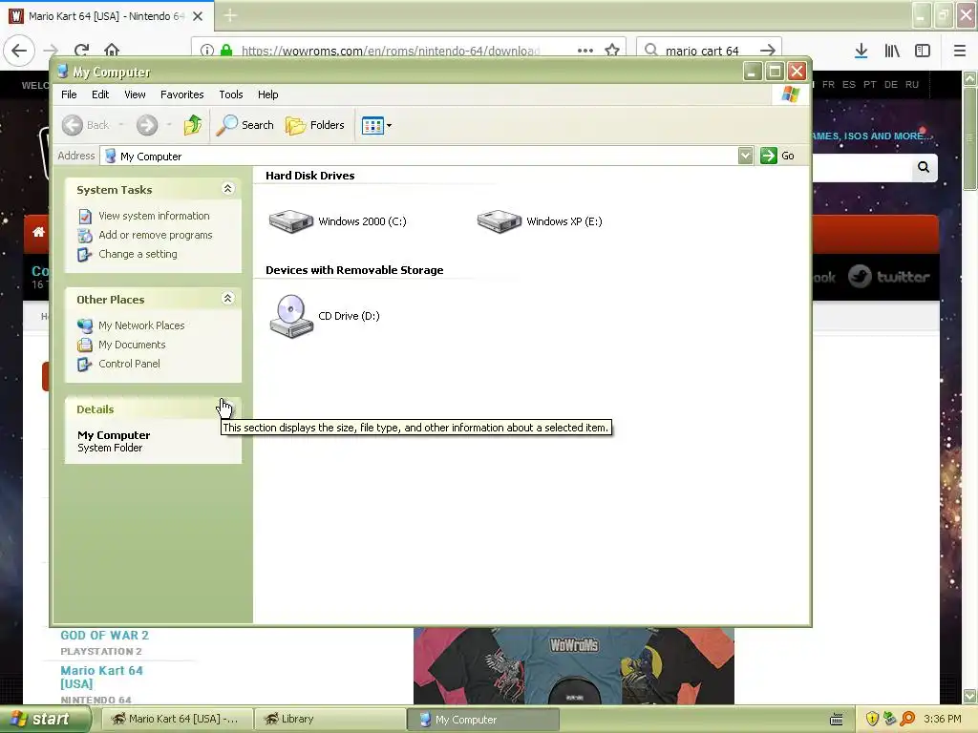The width and height of the screenshot is (978, 733).
Task: Open a new browser tab
Action: [230, 15]
